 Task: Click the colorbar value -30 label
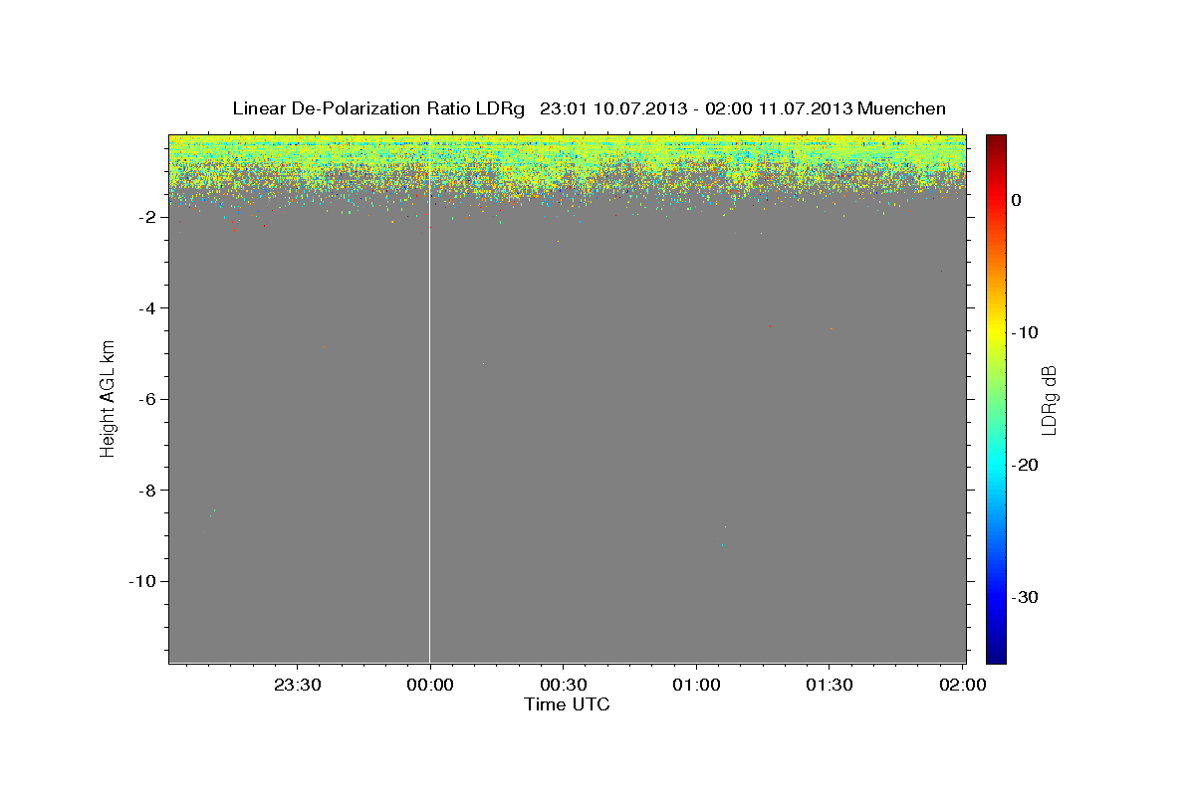(1026, 597)
